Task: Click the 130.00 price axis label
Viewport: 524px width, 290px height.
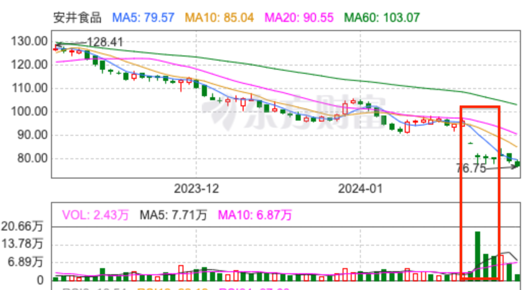Action: (x=30, y=41)
